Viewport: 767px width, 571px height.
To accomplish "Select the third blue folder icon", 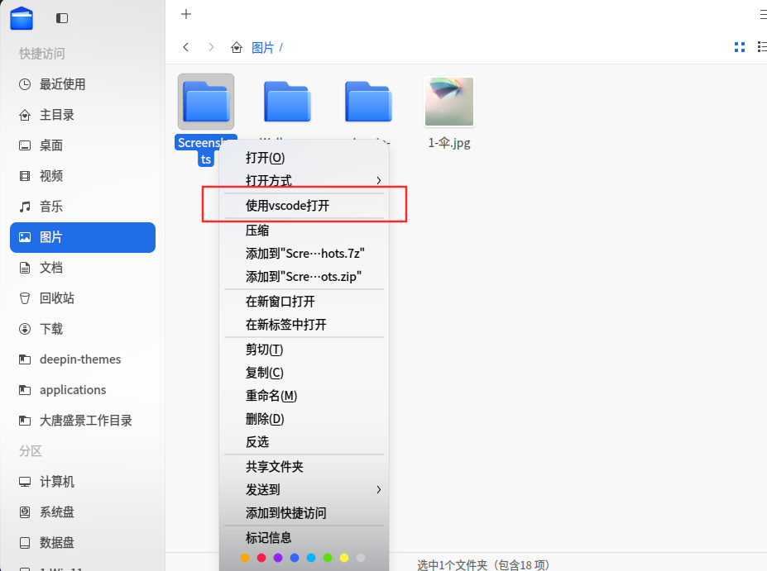I will point(368,102).
